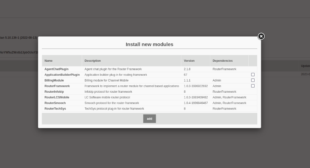Tick the BillingModule row checkbox
Image resolution: width=310 pixels, height=168 pixels.
(x=253, y=80)
